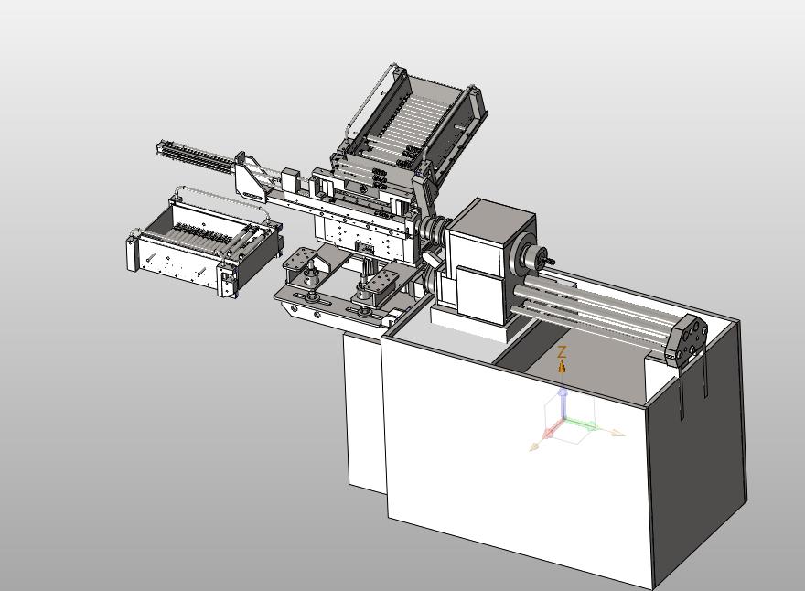This screenshot has width=805, height=591.
Task: Select the end plate with round holes
Action: (x=686, y=338)
